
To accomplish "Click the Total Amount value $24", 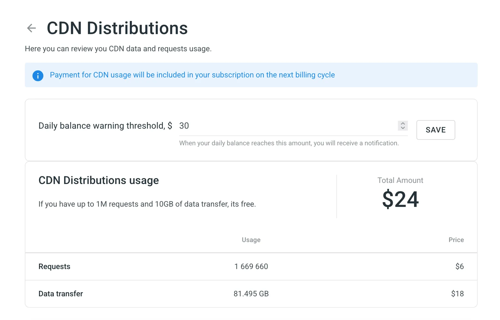I will coord(400,199).
